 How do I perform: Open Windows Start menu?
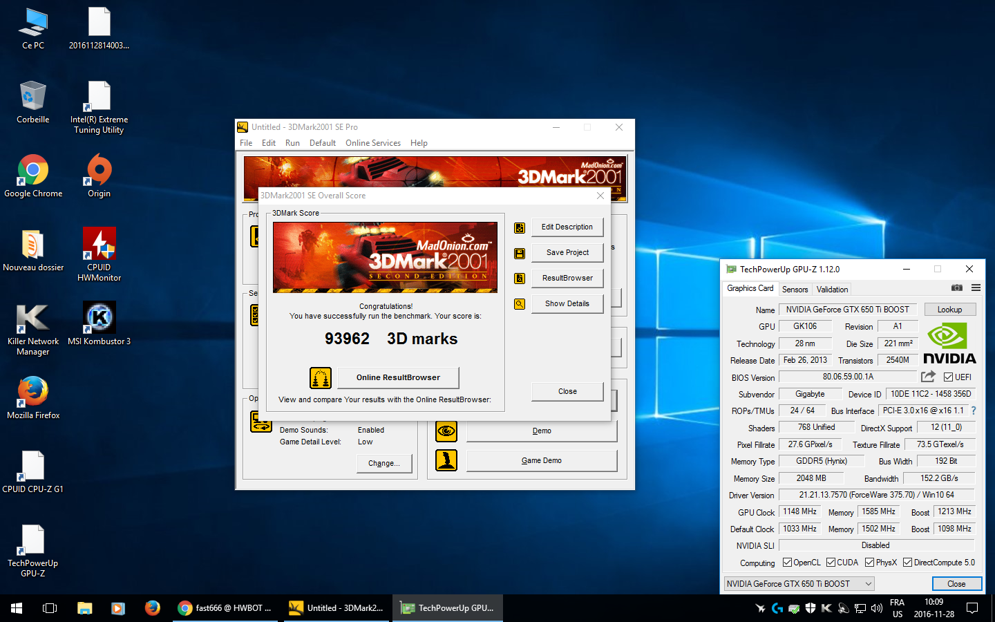coord(17,608)
